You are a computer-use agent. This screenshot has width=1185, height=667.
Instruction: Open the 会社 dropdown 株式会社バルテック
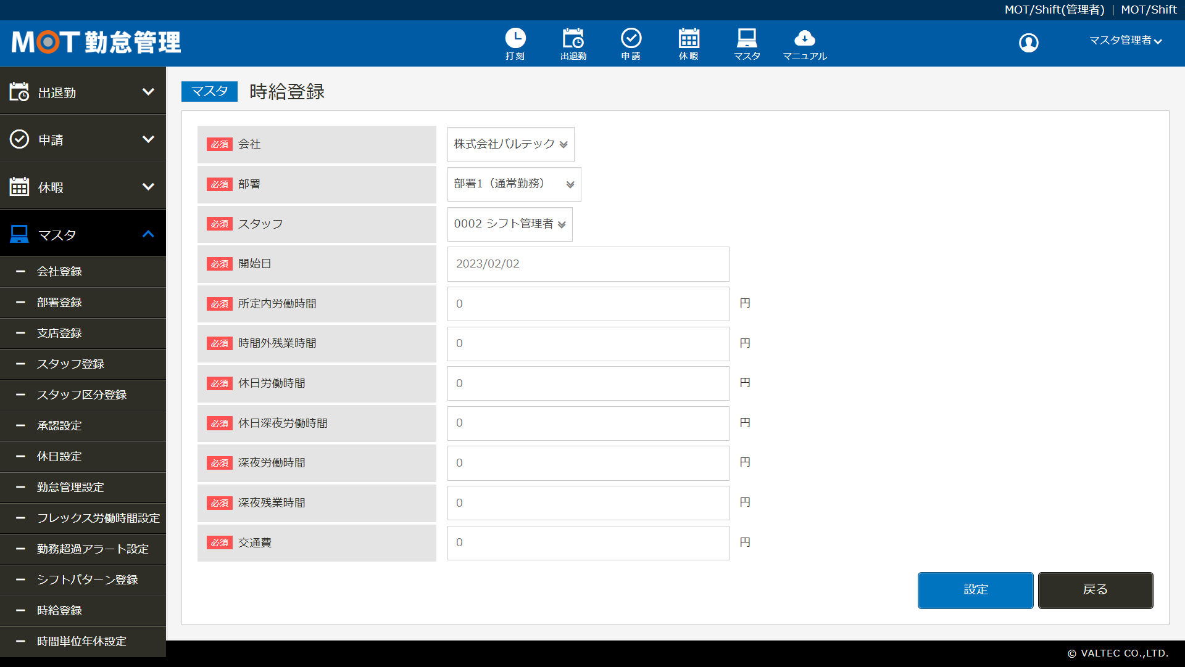(x=510, y=144)
